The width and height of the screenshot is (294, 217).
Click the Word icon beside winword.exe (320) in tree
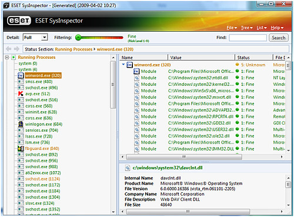tap(21, 75)
